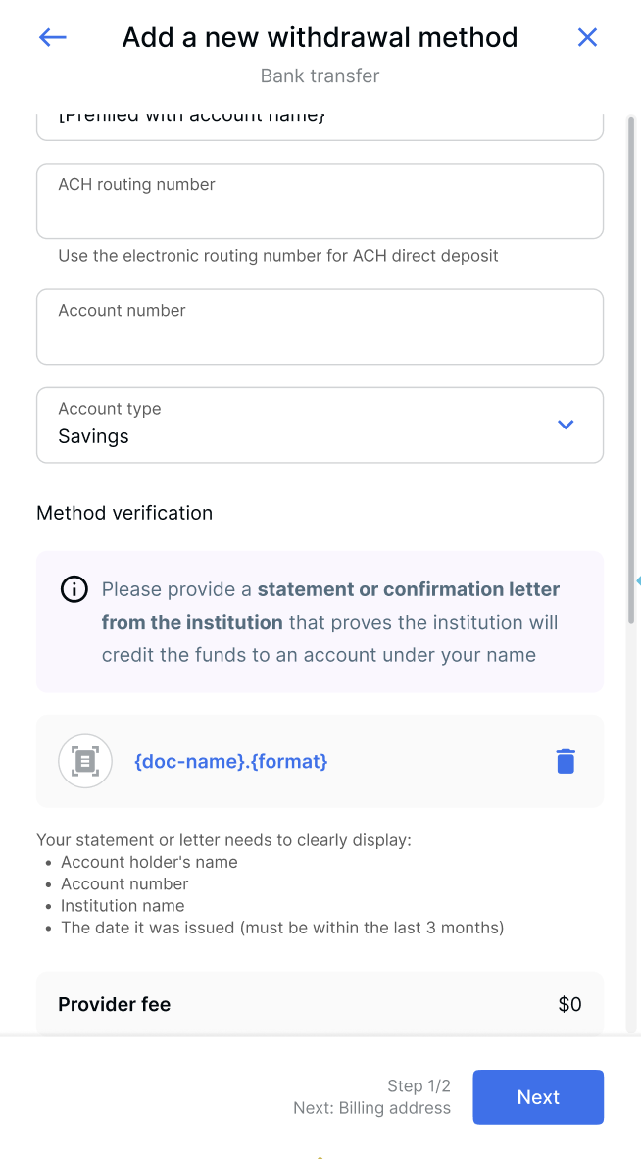Select the Bank transfer header label
This screenshot has height=1159, width=641.
click(320, 76)
